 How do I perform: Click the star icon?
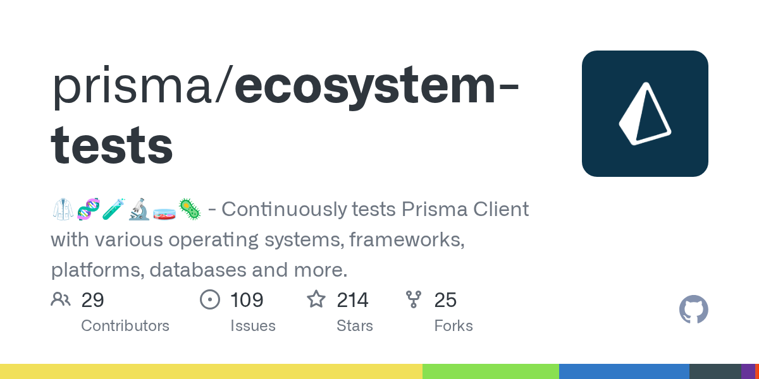pyautogui.click(x=316, y=299)
